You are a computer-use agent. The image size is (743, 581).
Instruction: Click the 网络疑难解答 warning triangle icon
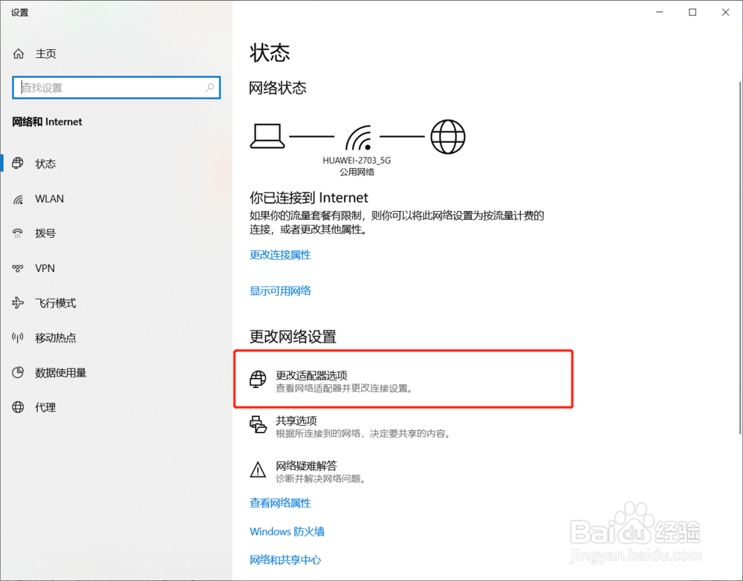coord(258,470)
